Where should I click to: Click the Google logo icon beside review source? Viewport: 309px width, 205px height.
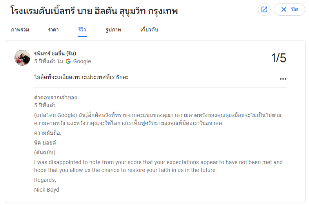point(68,61)
